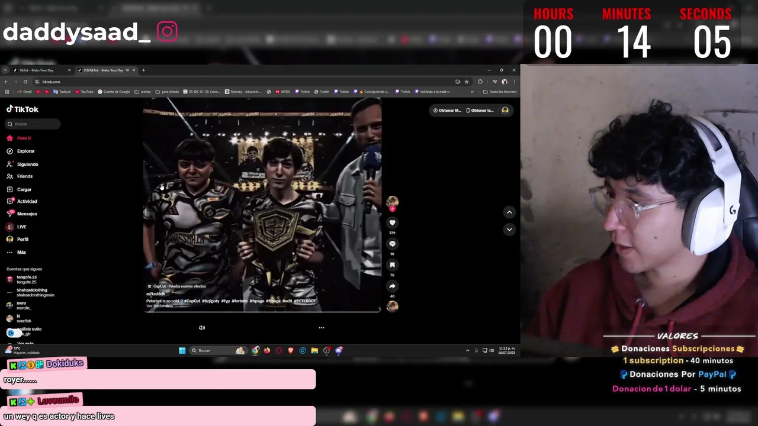Open followed account sexcfish
The image size is (758, 426).
19,318
